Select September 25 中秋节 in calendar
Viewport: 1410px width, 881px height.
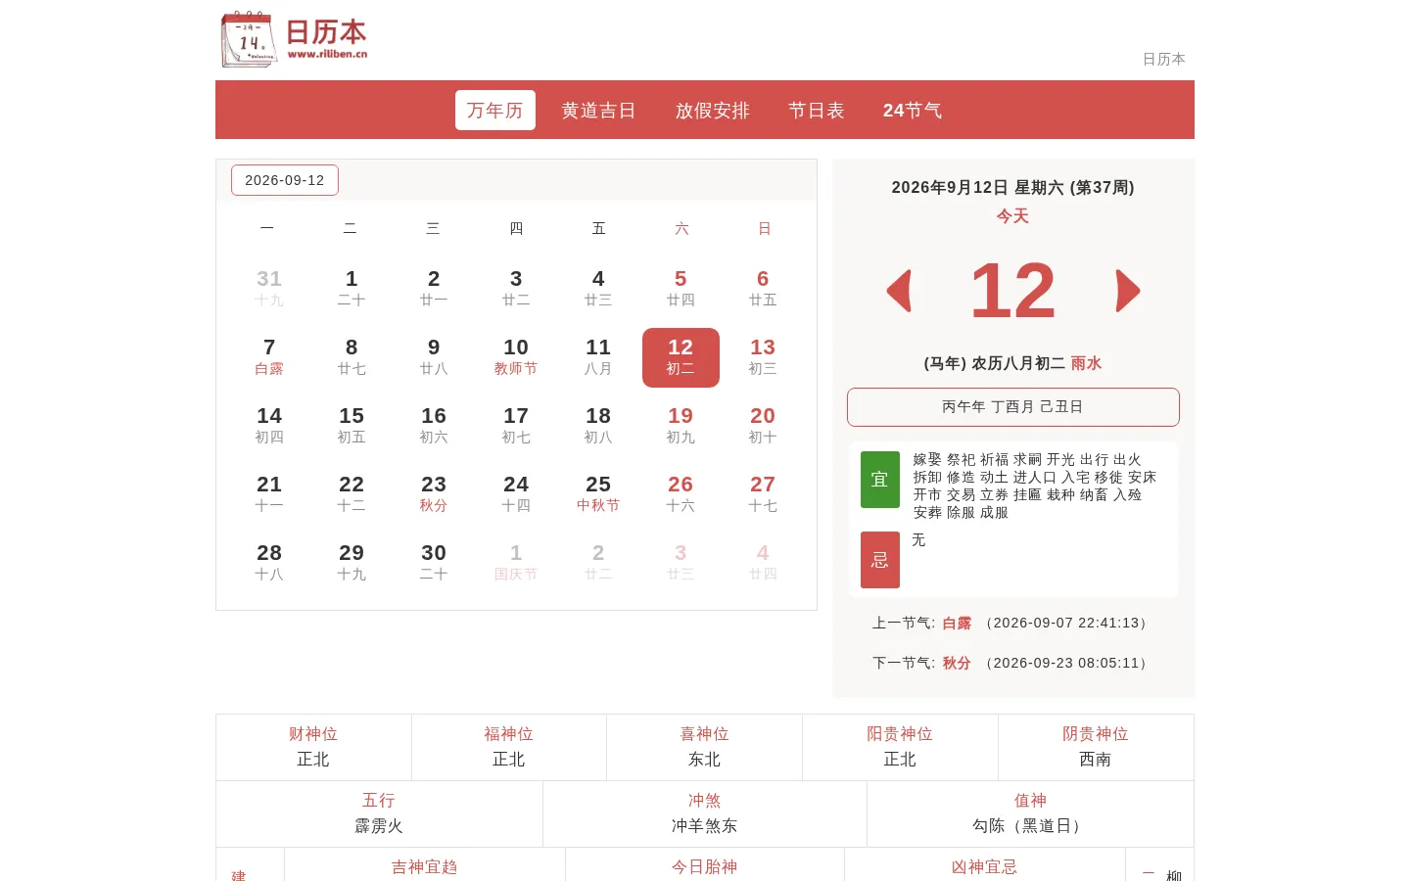(x=598, y=494)
